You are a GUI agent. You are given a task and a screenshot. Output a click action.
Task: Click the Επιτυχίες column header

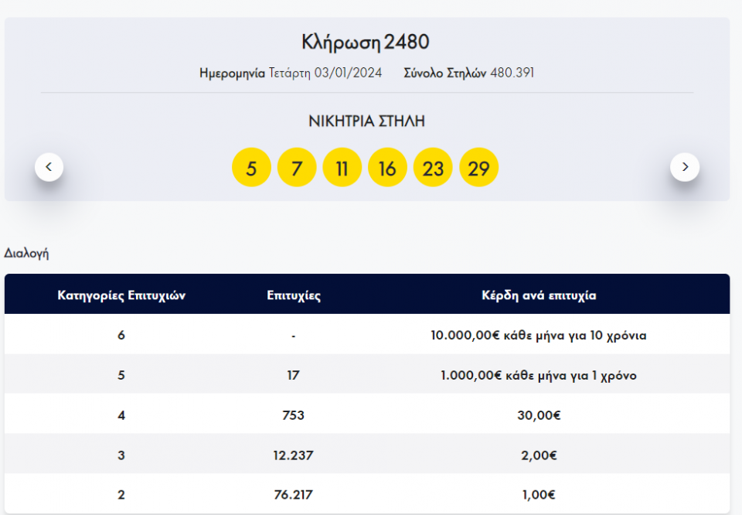coord(294,295)
